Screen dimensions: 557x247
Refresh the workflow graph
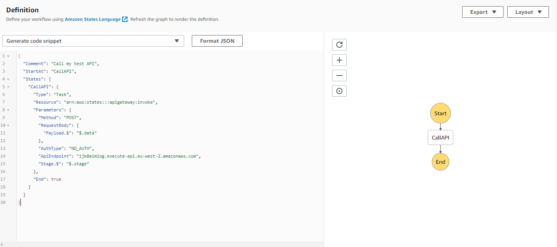pos(339,44)
